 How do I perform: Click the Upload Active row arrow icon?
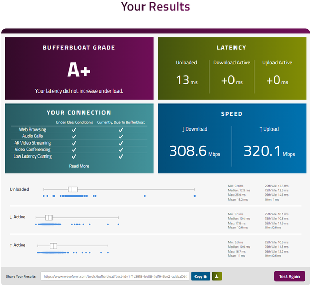(x=11, y=245)
